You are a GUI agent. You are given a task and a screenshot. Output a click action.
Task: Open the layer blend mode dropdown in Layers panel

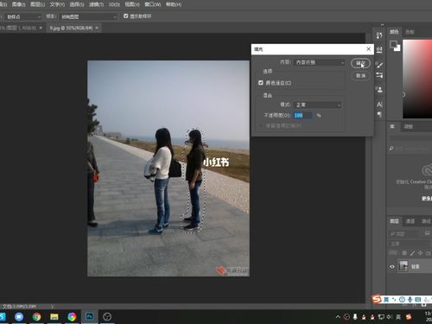pos(410,244)
